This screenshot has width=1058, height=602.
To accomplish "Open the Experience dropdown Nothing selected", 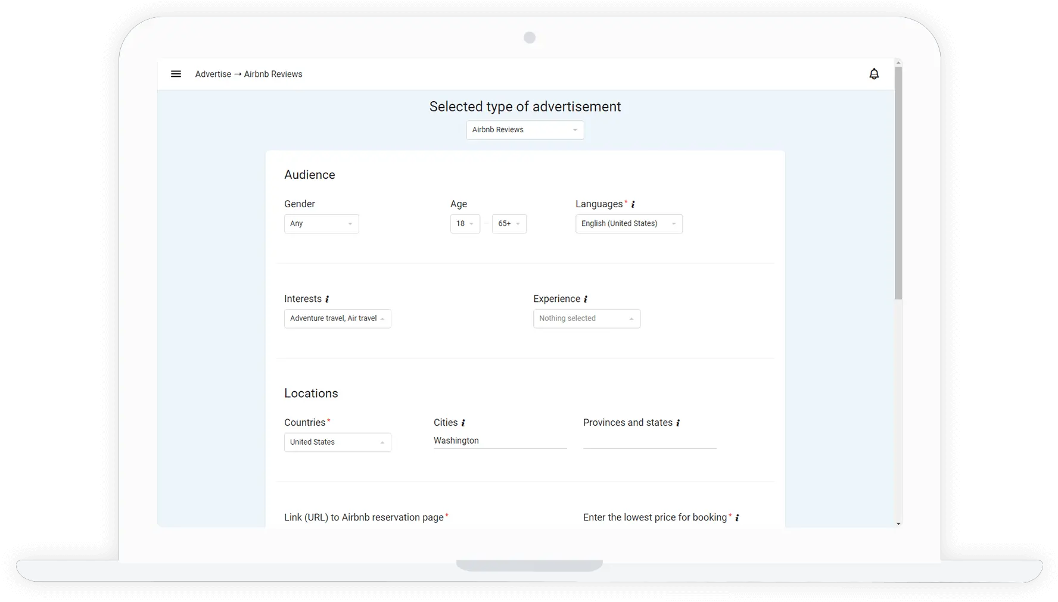I will tap(586, 319).
